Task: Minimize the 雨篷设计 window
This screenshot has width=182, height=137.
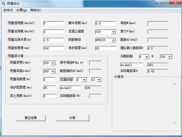Action: pos(159,2)
